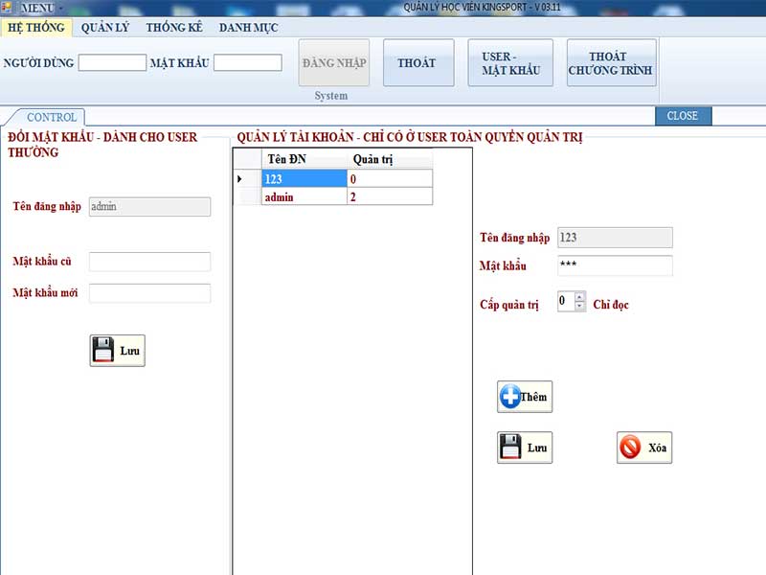766x575 pixels.
Task: Click the blue plus Thêm icon
Action: pyautogui.click(x=510, y=397)
